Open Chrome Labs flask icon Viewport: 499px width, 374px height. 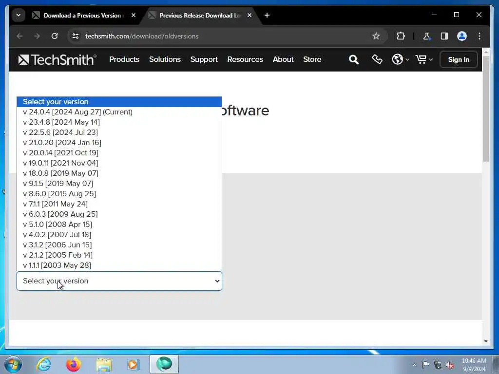tap(426, 36)
